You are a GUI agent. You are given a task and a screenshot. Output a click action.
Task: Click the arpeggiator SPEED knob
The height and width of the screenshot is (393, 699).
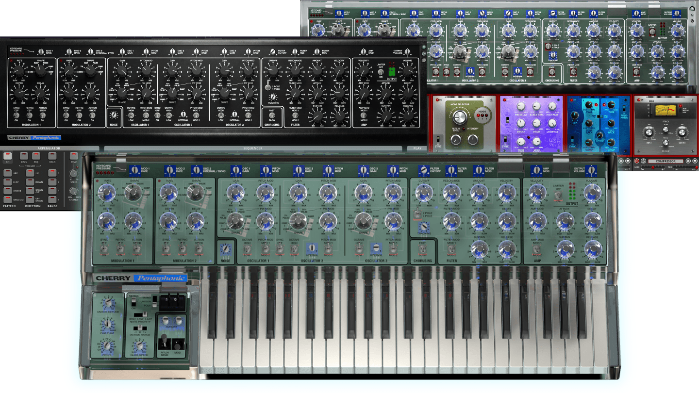click(x=74, y=174)
